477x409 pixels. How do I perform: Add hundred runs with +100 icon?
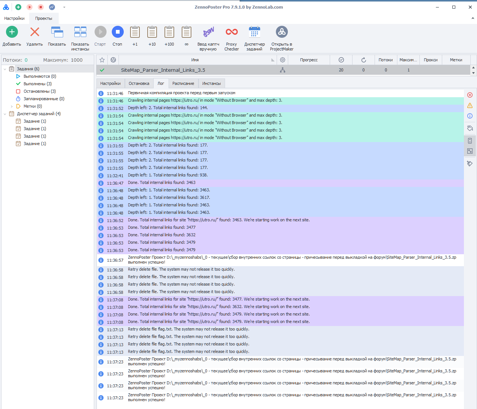click(169, 32)
